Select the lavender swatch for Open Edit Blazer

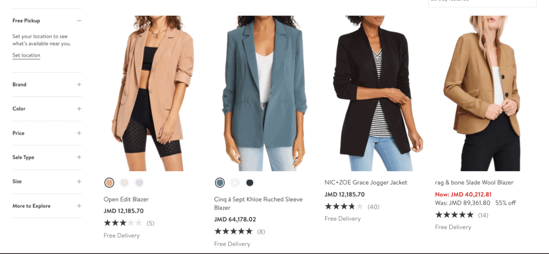pos(140,183)
